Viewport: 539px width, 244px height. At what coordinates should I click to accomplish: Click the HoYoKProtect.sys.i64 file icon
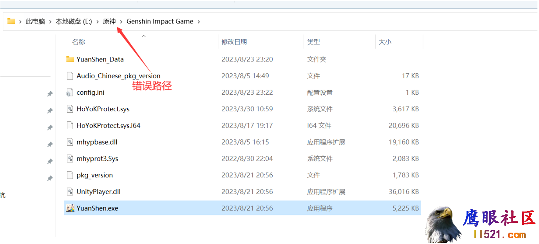pyautogui.click(x=70, y=125)
